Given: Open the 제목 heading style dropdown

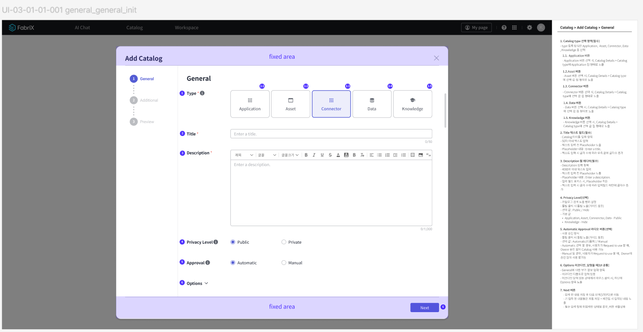Looking at the screenshot, I should tap(244, 155).
